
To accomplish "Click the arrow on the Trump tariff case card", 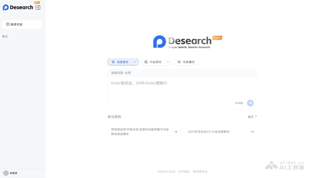I will pyautogui.click(x=175, y=132).
